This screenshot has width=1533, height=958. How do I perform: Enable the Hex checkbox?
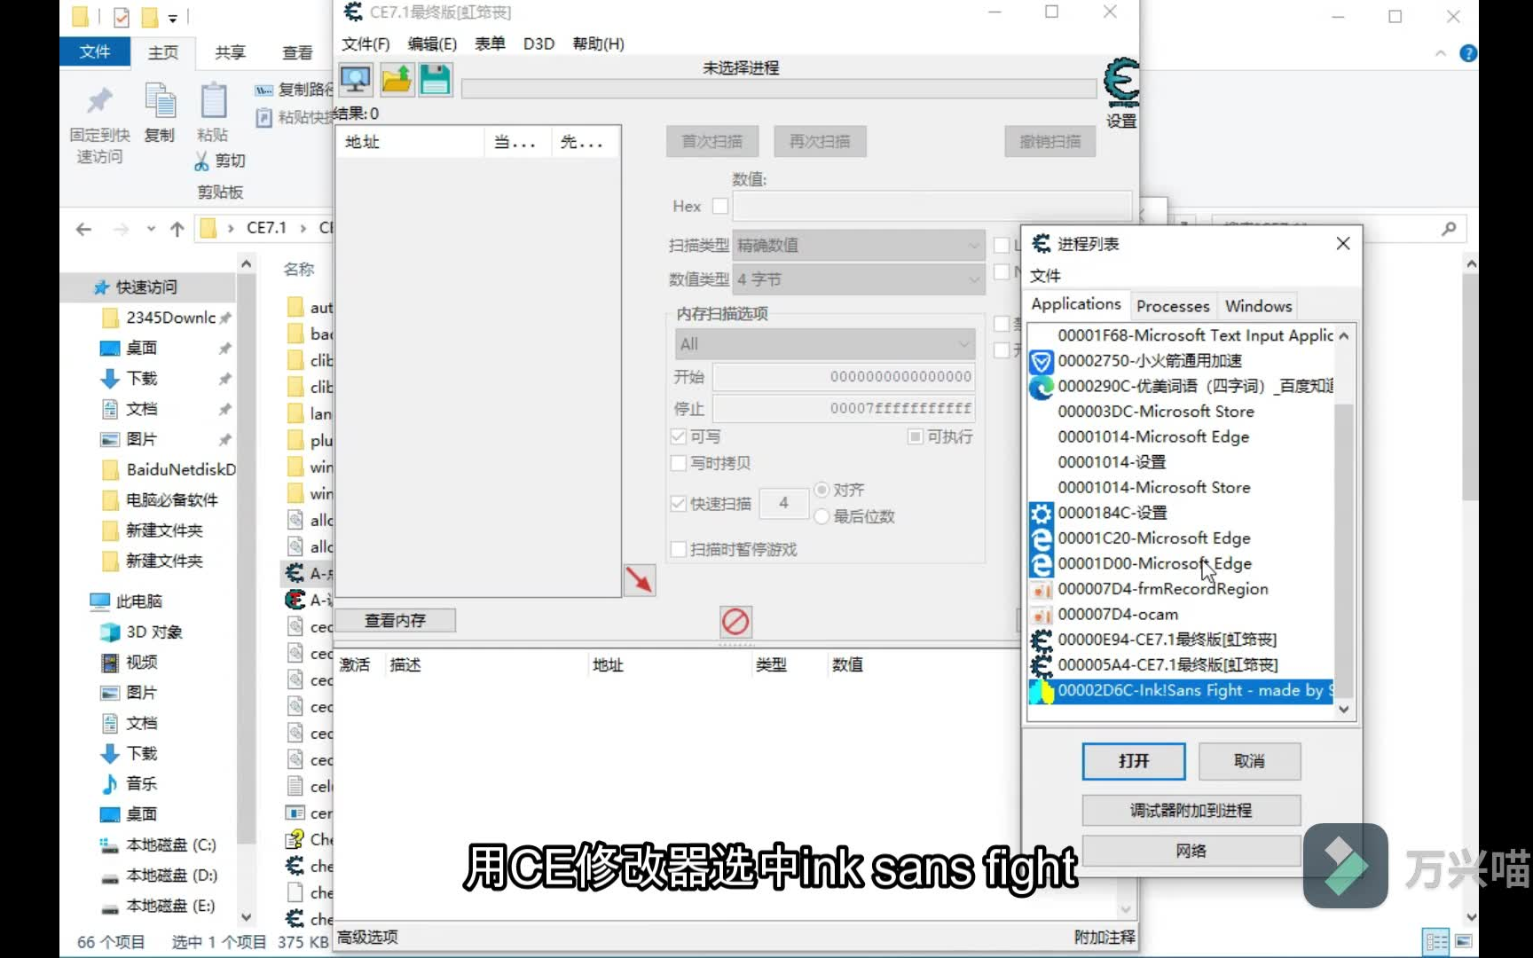tap(720, 206)
